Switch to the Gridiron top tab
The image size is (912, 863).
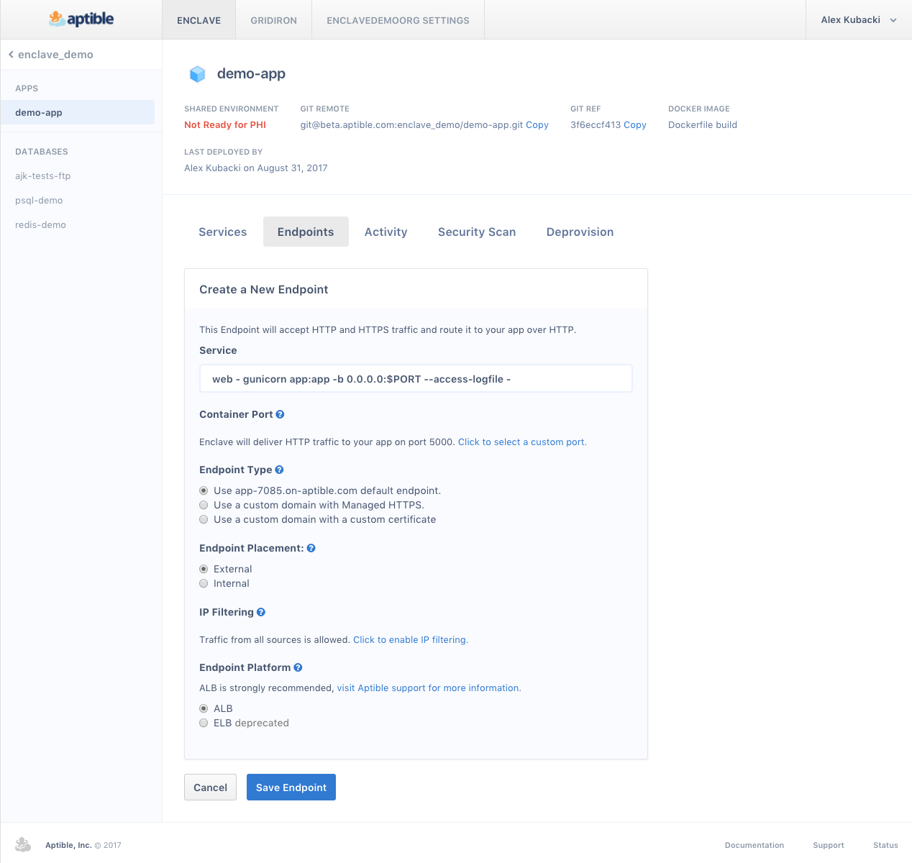pyautogui.click(x=273, y=20)
